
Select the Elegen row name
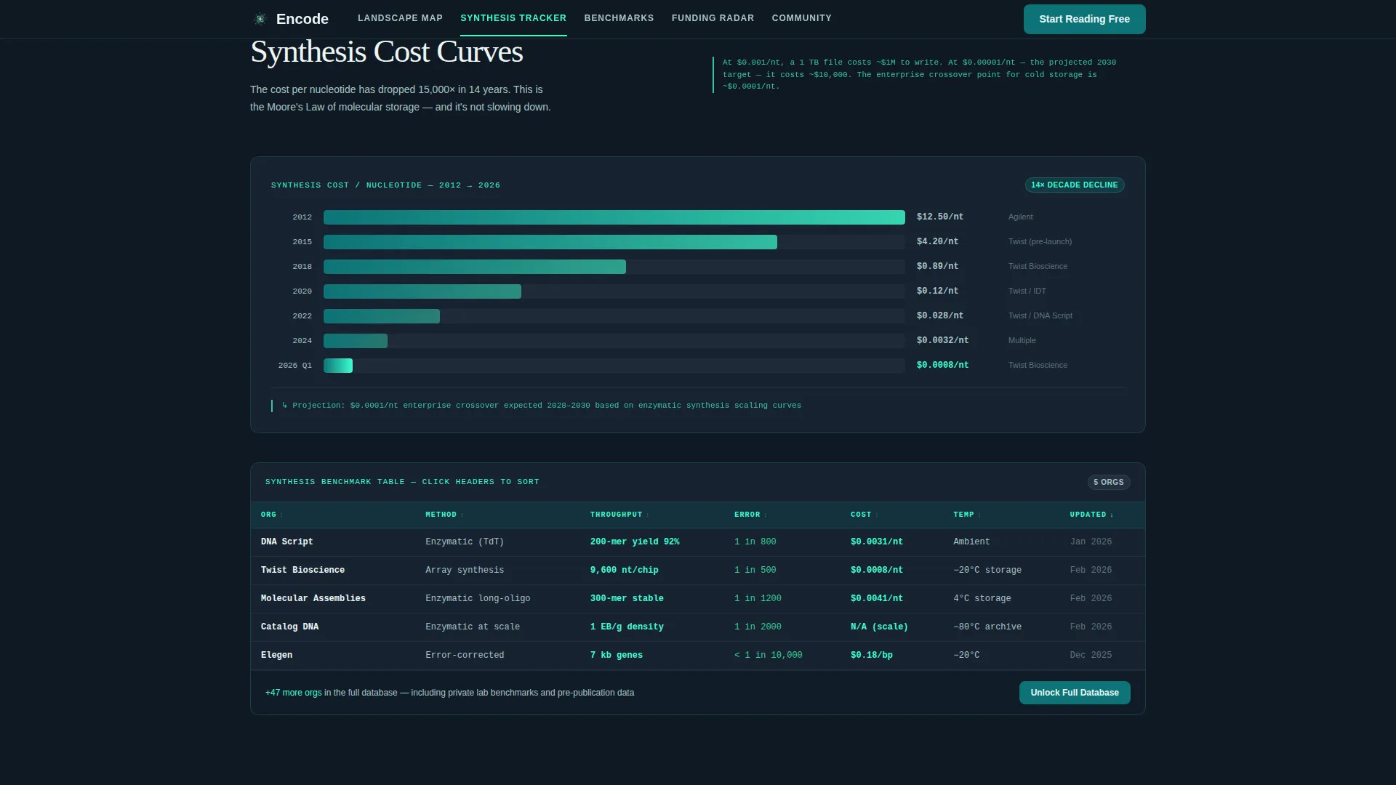(276, 656)
